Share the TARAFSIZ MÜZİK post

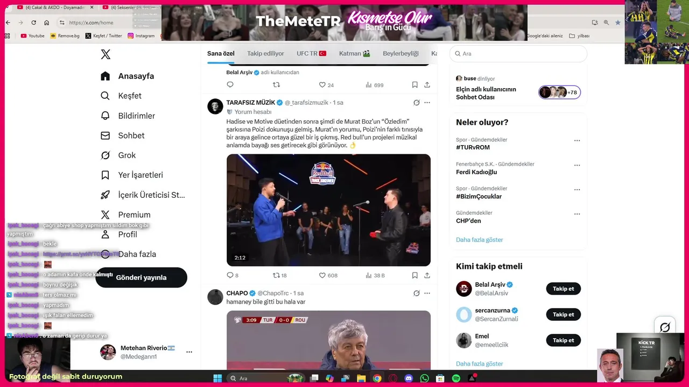[x=427, y=275]
